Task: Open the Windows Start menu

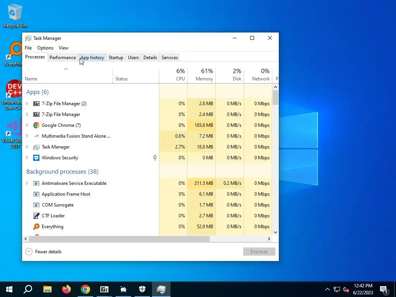Action: (9, 289)
